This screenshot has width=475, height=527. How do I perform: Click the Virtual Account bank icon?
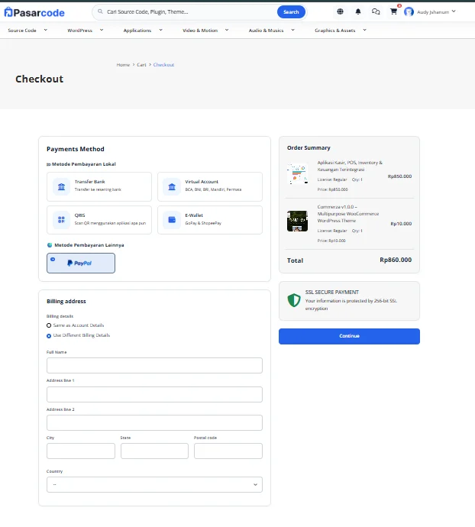pyautogui.click(x=172, y=186)
